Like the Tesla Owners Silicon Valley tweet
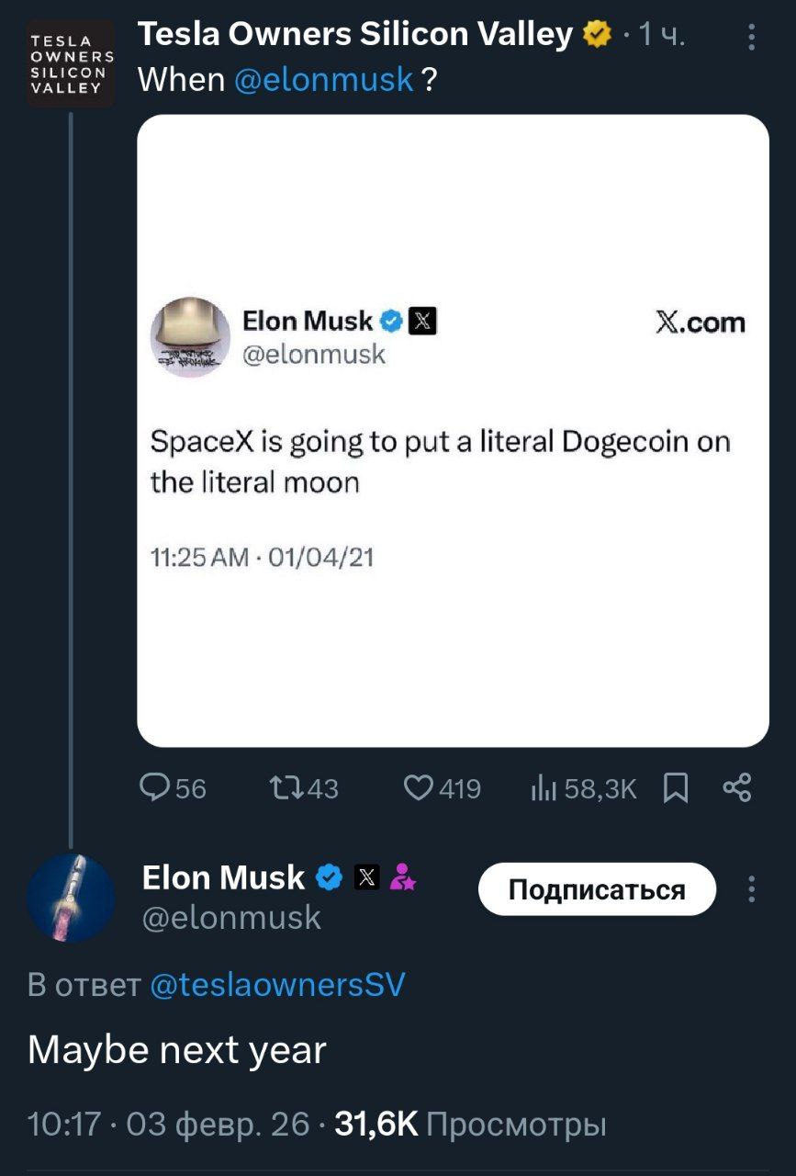796x1176 pixels. click(420, 787)
